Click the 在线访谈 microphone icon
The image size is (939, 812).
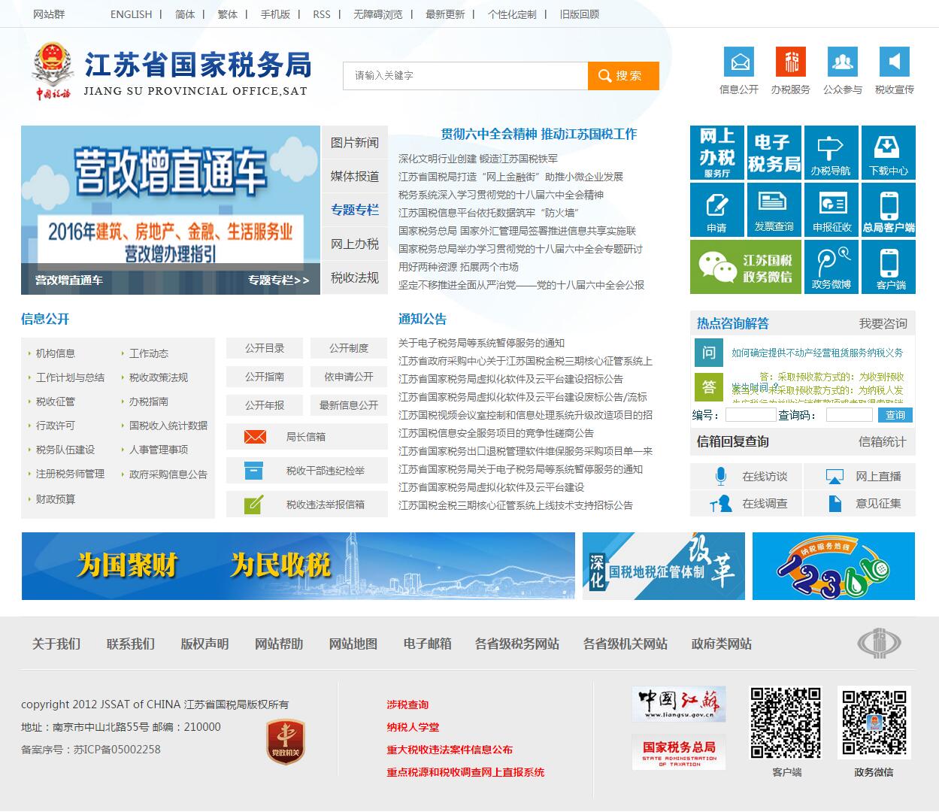(x=721, y=476)
